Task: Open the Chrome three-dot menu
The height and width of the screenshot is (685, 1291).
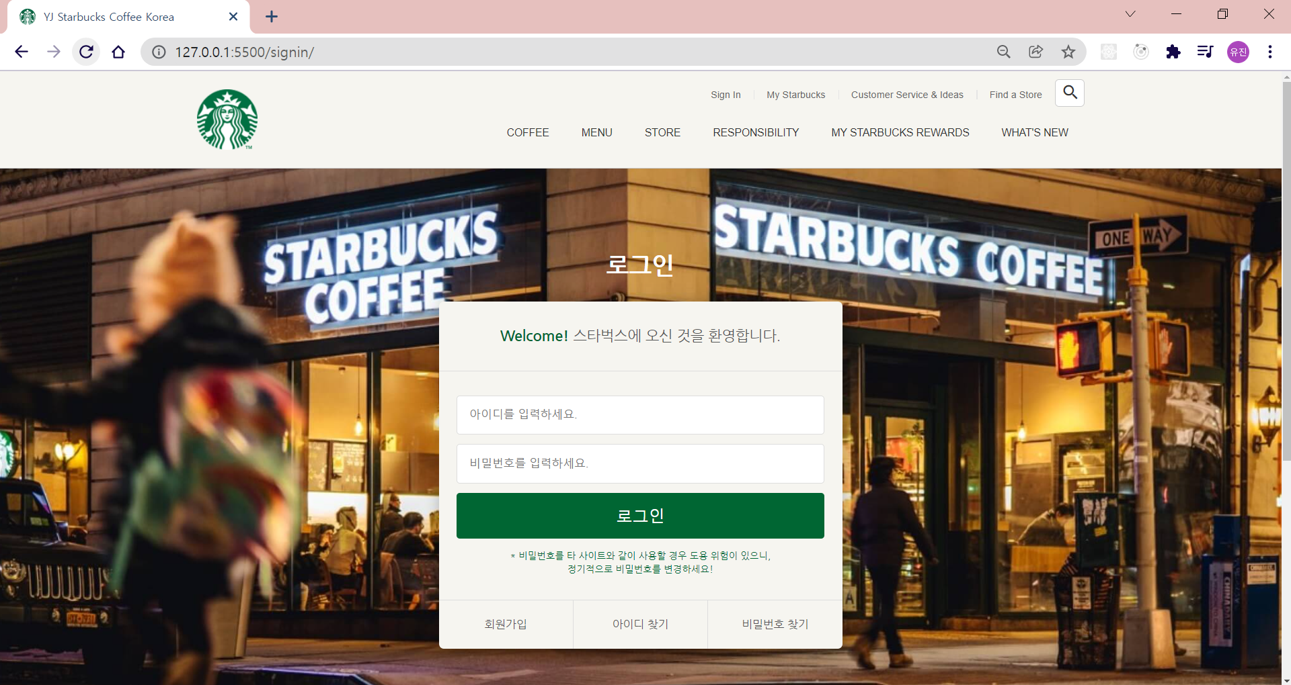Action: 1270,52
